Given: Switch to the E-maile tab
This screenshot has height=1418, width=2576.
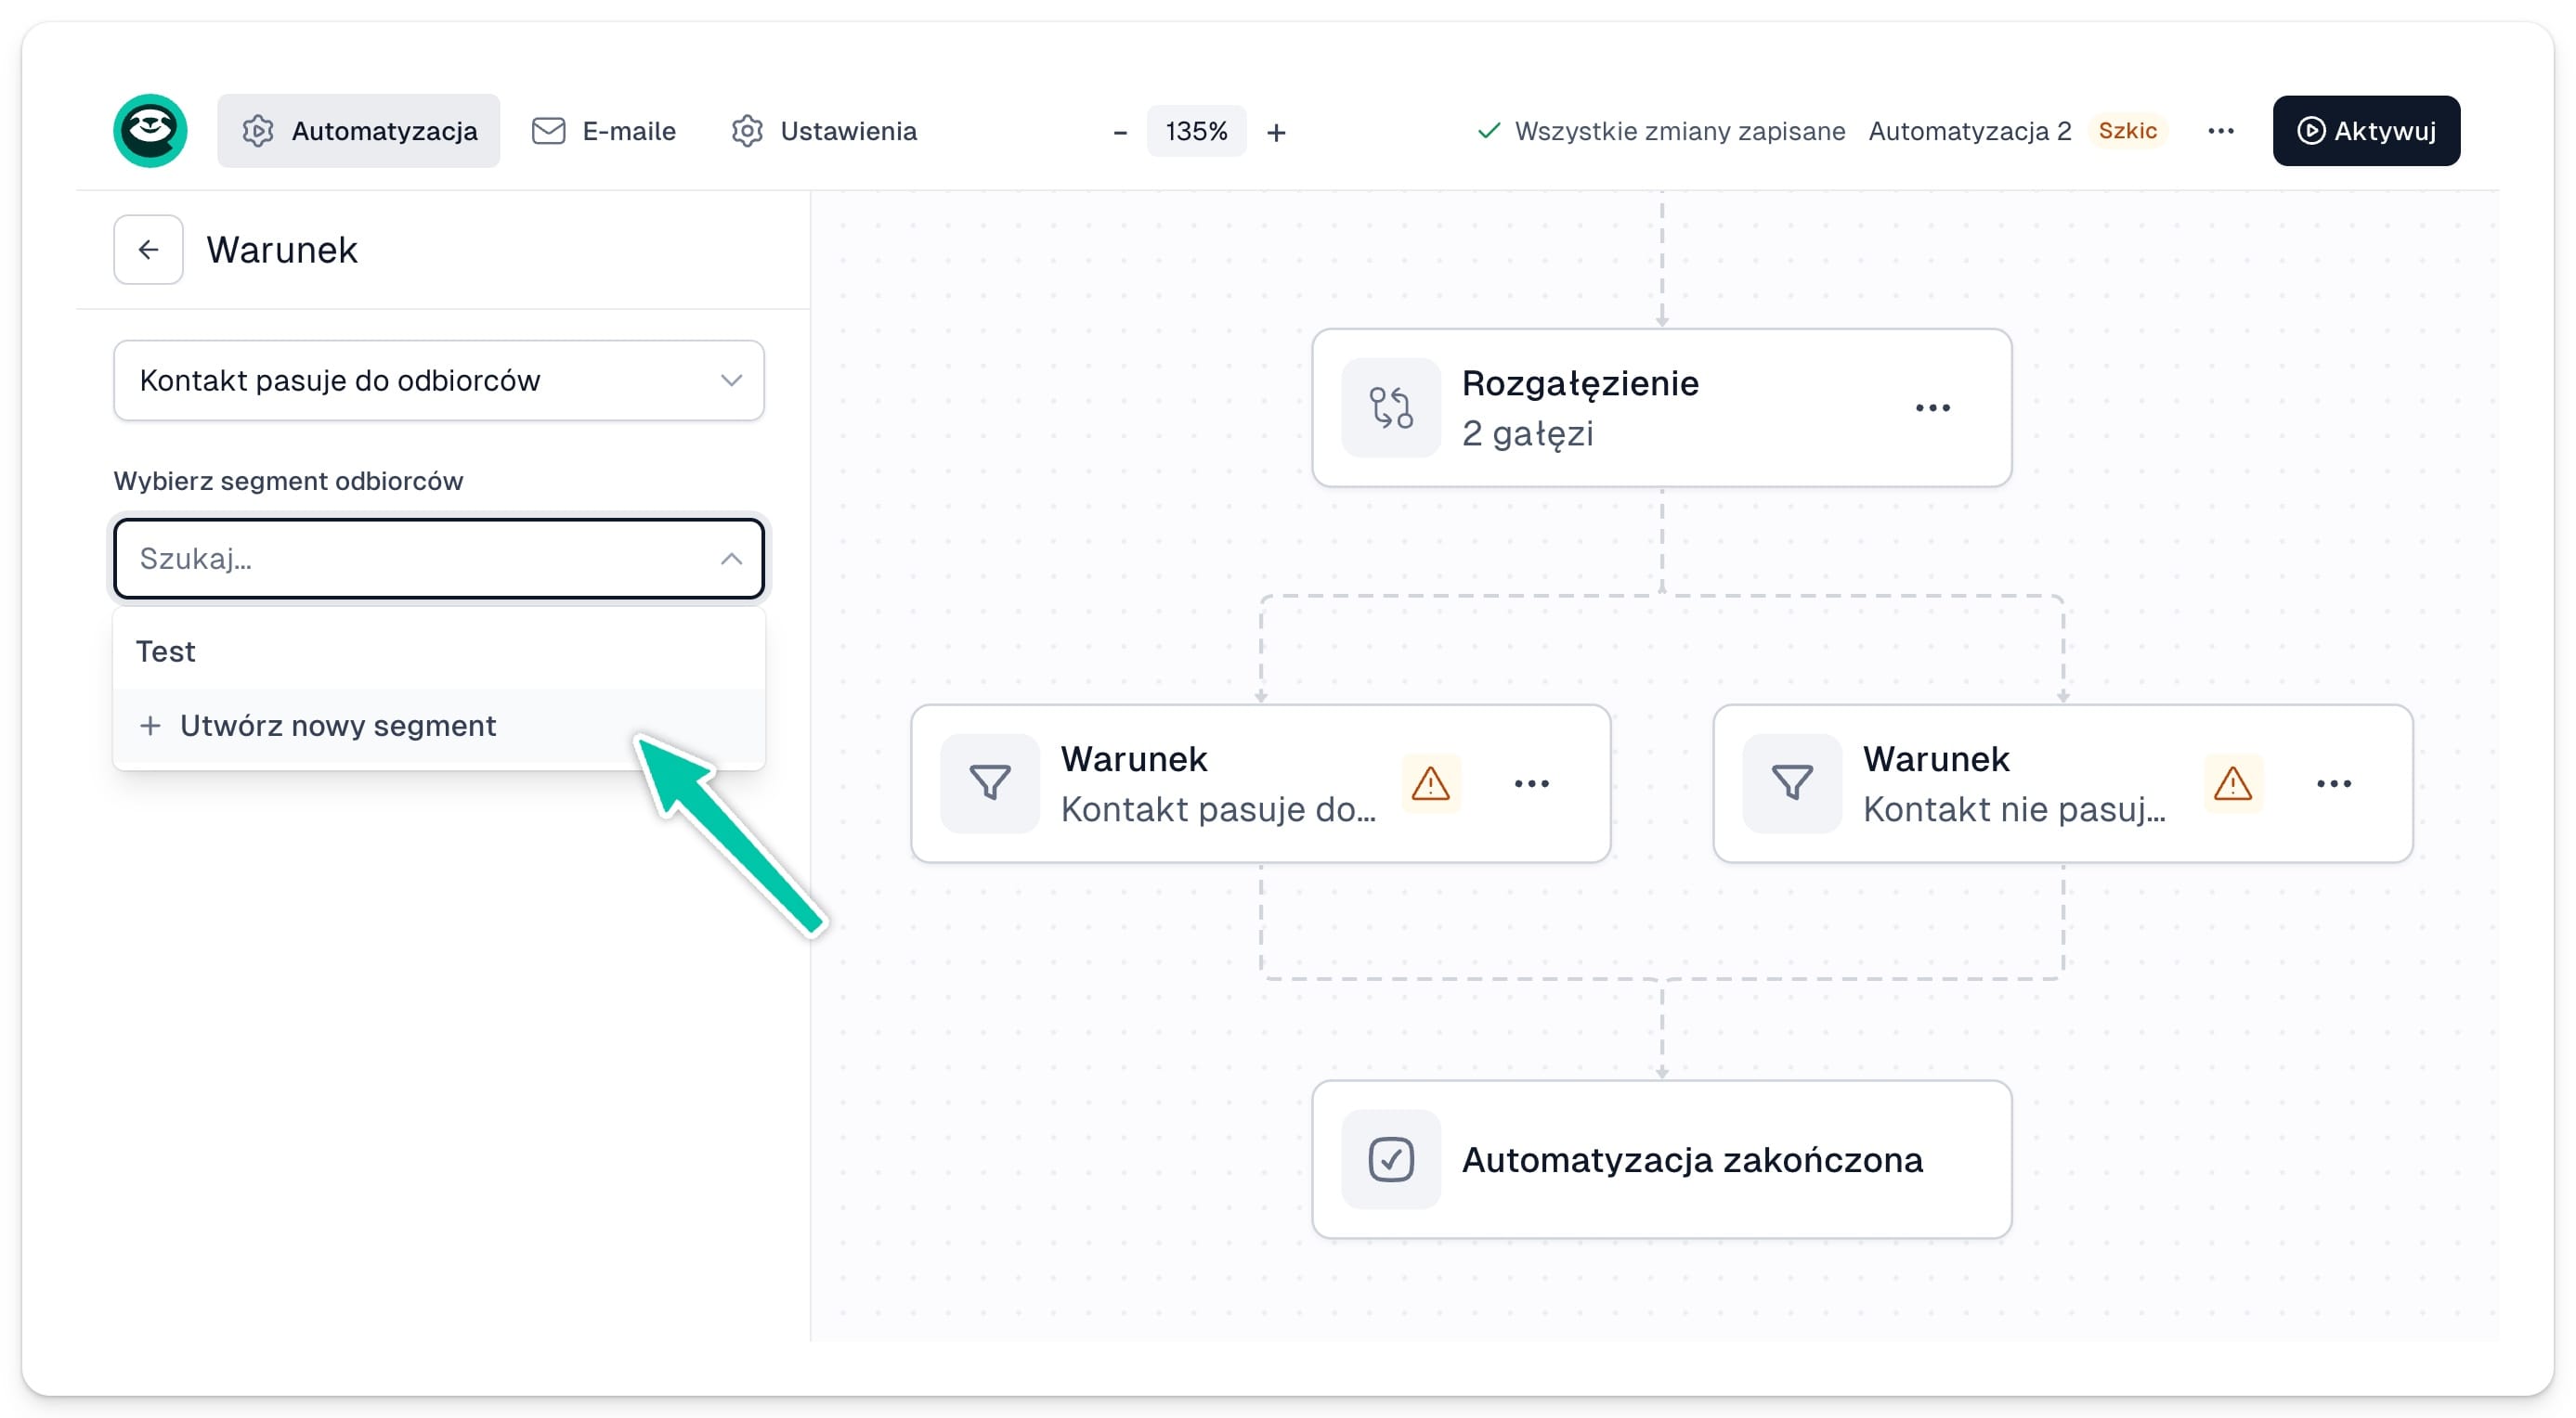Looking at the screenshot, I should click(x=604, y=131).
